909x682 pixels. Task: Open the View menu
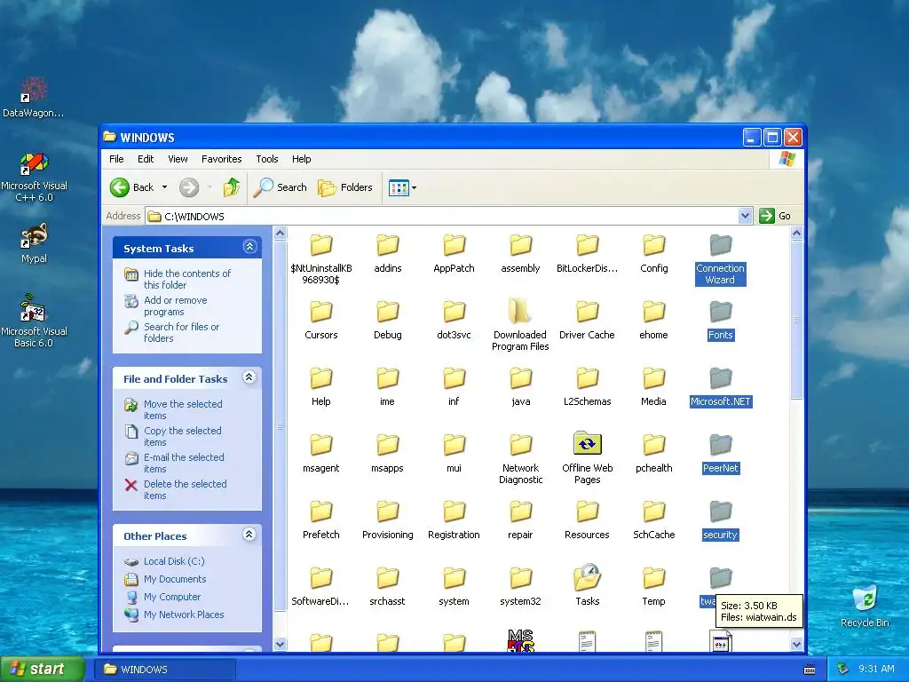(x=178, y=159)
